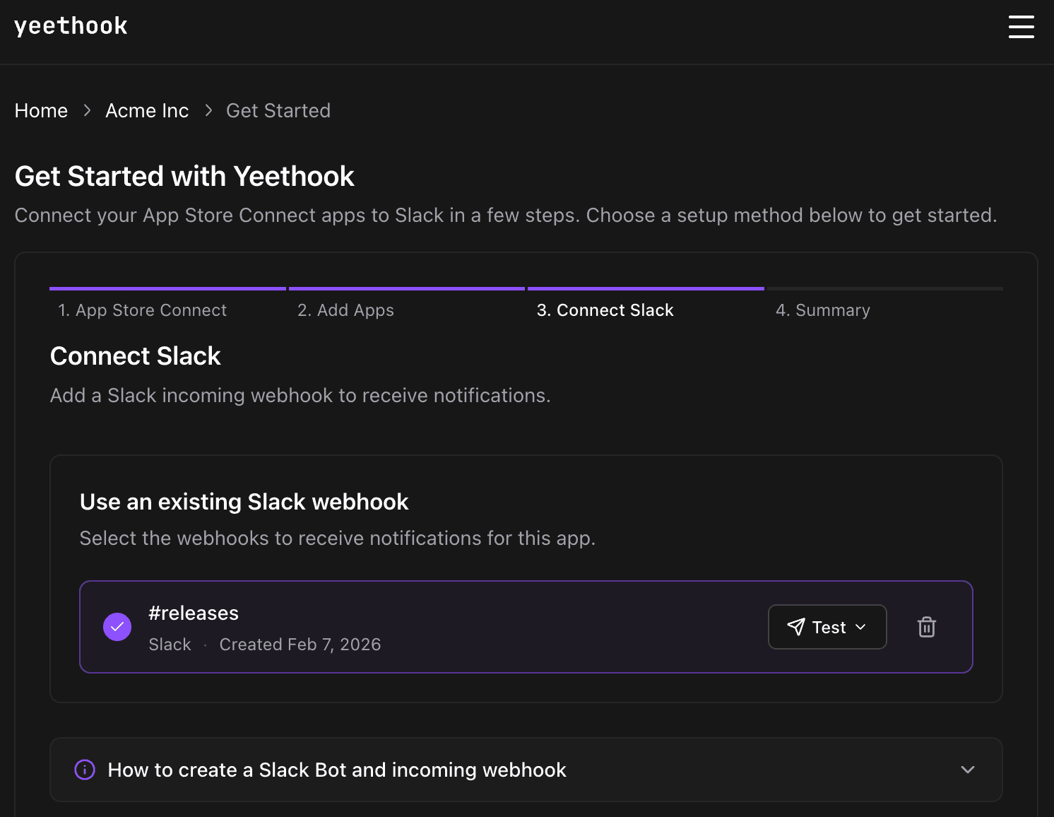1054x817 pixels.
Task: Click the Get Started breadcrumb
Action: pos(278,110)
